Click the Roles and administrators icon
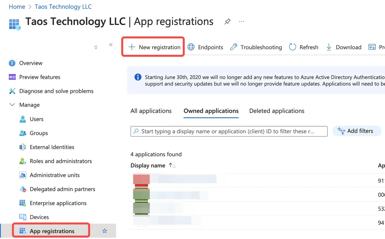 click(x=23, y=161)
